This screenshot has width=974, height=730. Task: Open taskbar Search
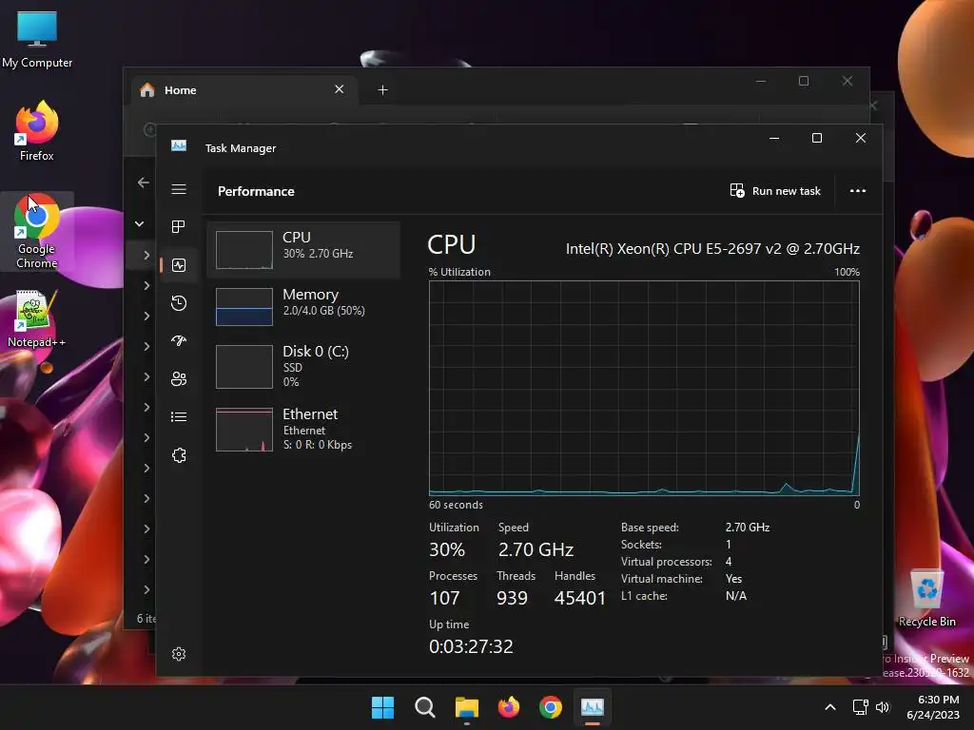(425, 707)
